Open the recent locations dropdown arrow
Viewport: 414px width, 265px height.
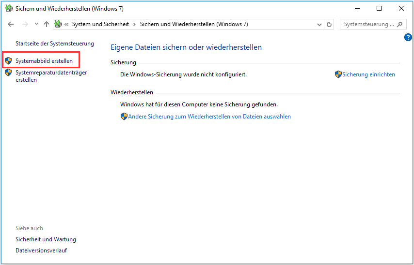coord(36,24)
